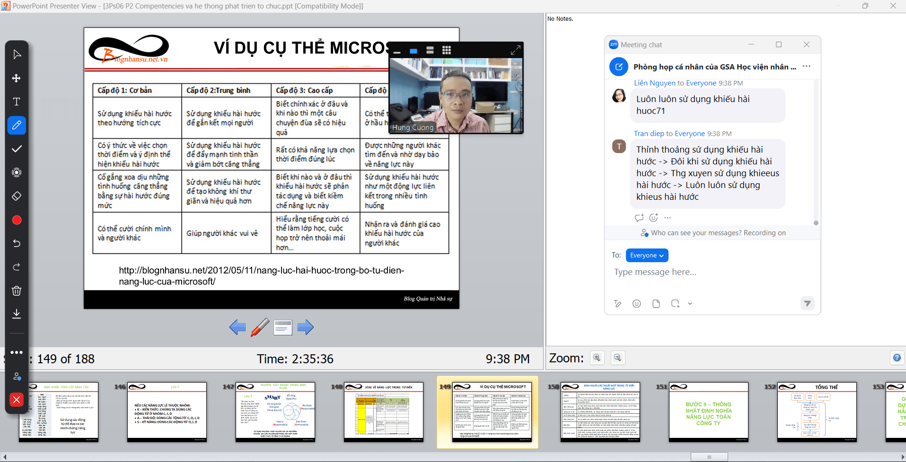Click the blognhansu.net URL on slide
The image size is (906, 462).
click(261, 276)
